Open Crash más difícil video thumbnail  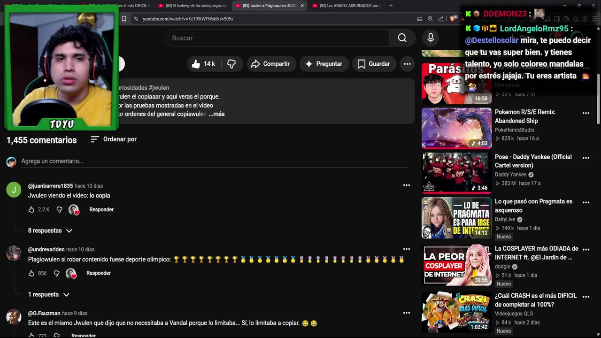tap(456, 312)
